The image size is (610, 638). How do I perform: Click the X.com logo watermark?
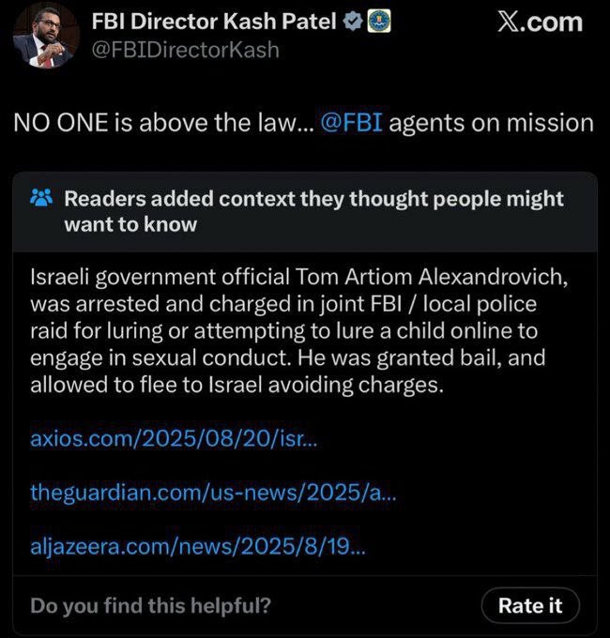[539, 23]
